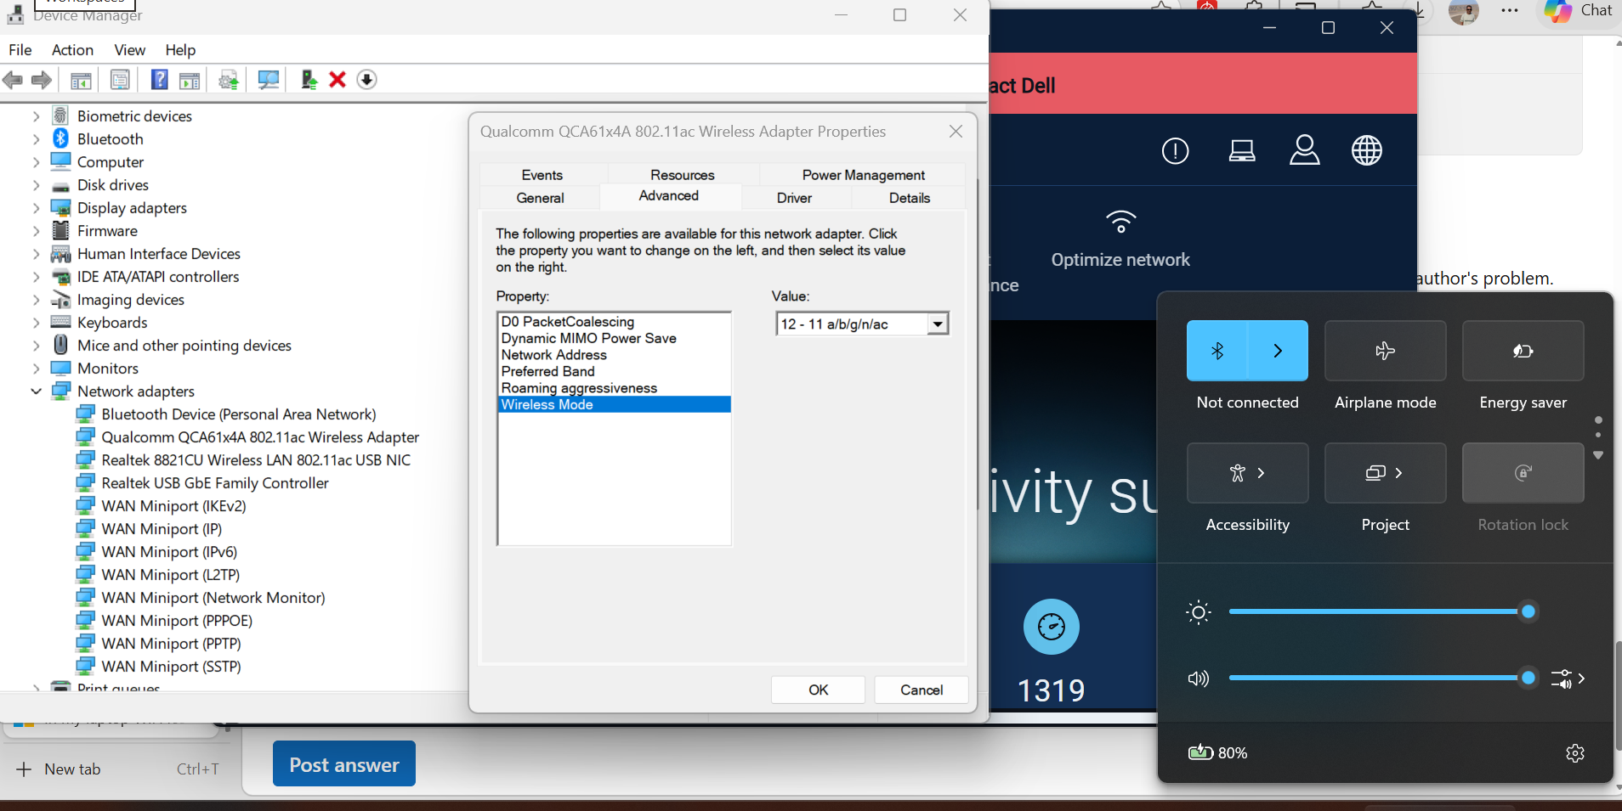
Task: Toggle Airplane mode tile
Action: click(1385, 351)
